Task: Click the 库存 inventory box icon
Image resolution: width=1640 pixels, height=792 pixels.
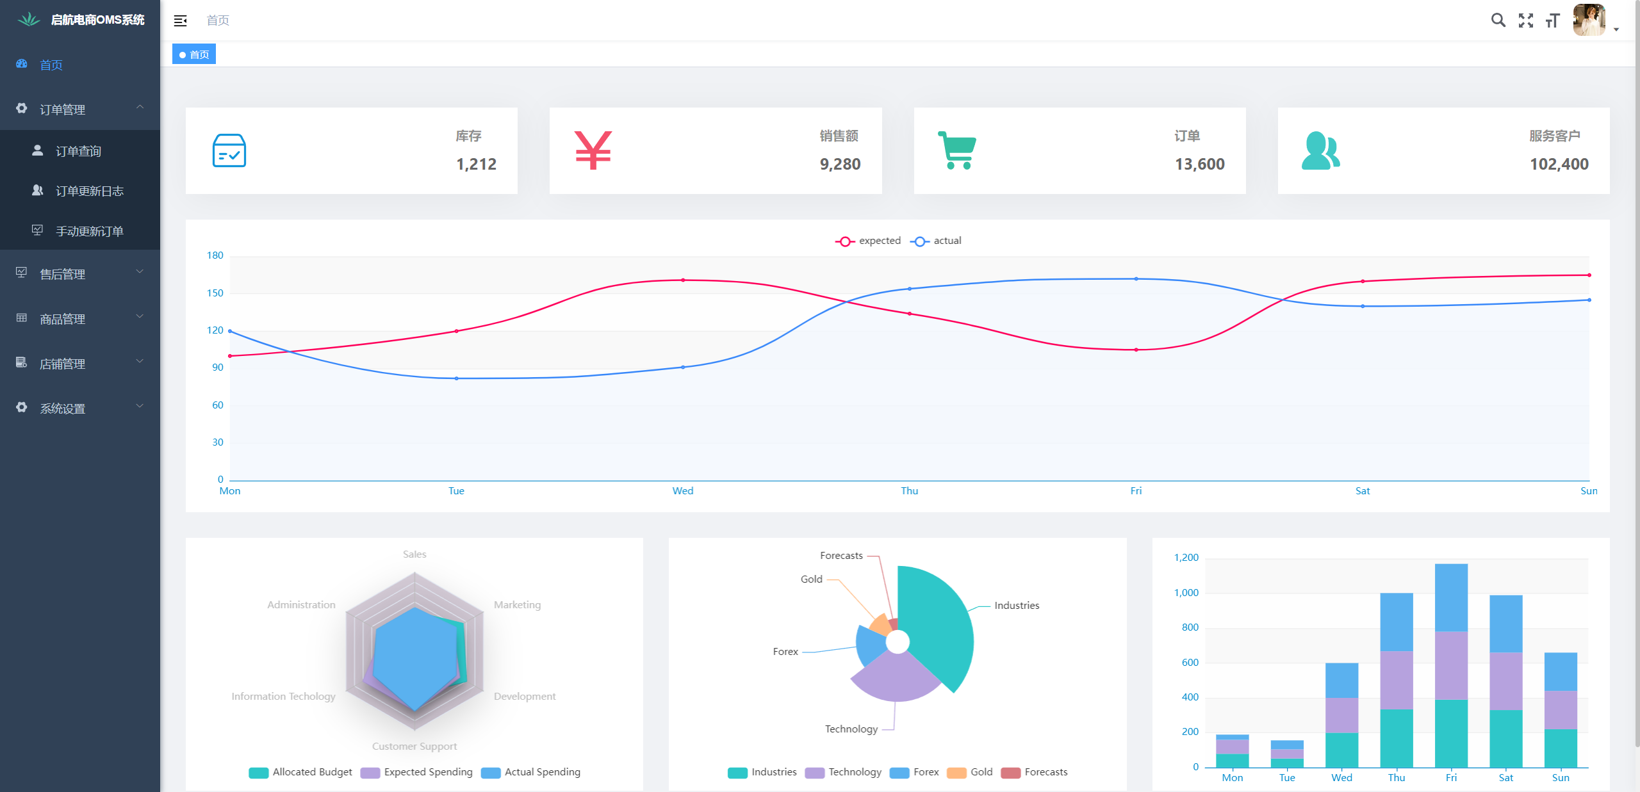Action: pyautogui.click(x=229, y=150)
